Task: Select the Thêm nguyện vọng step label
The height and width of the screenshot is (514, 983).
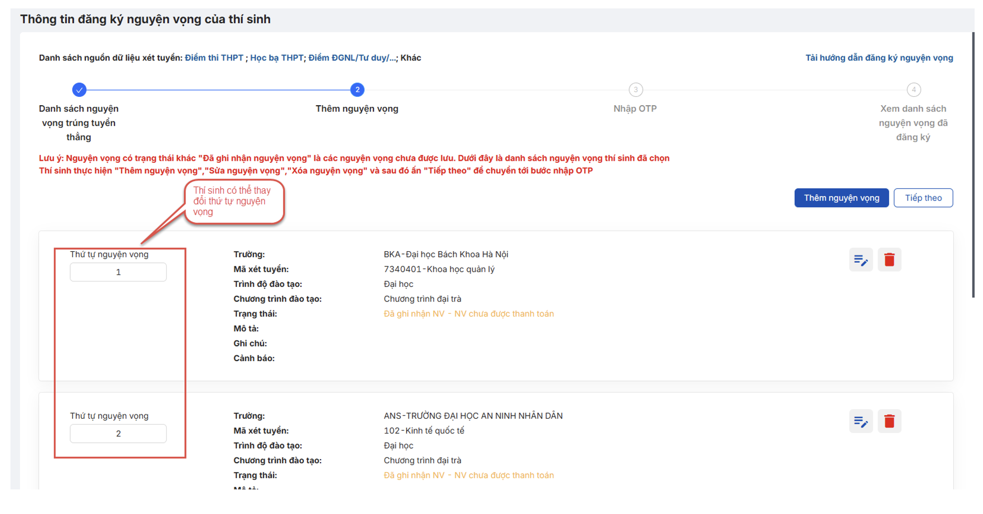Action: 357,109
